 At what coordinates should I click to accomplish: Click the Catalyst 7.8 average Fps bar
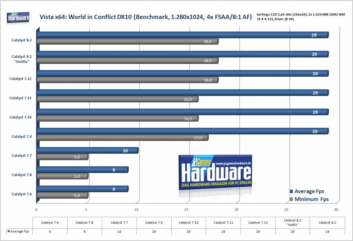pyautogui.click(x=83, y=170)
